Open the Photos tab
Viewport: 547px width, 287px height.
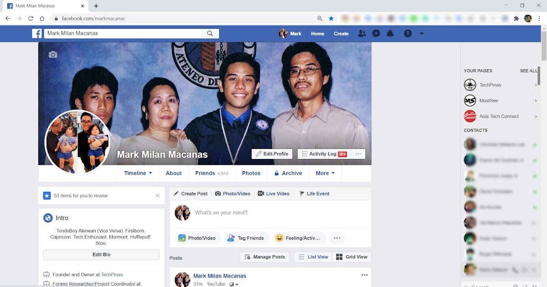pyautogui.click(x=251, y=173)
